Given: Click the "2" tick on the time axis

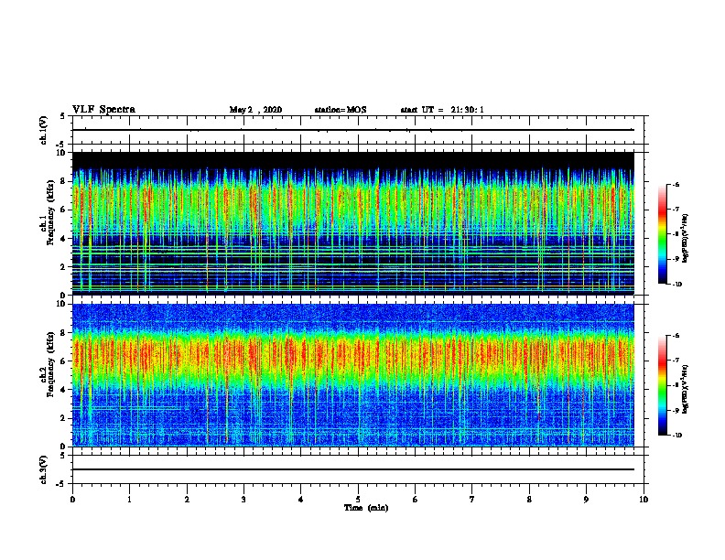Looking at the screenshot, I should coord(187,500).
